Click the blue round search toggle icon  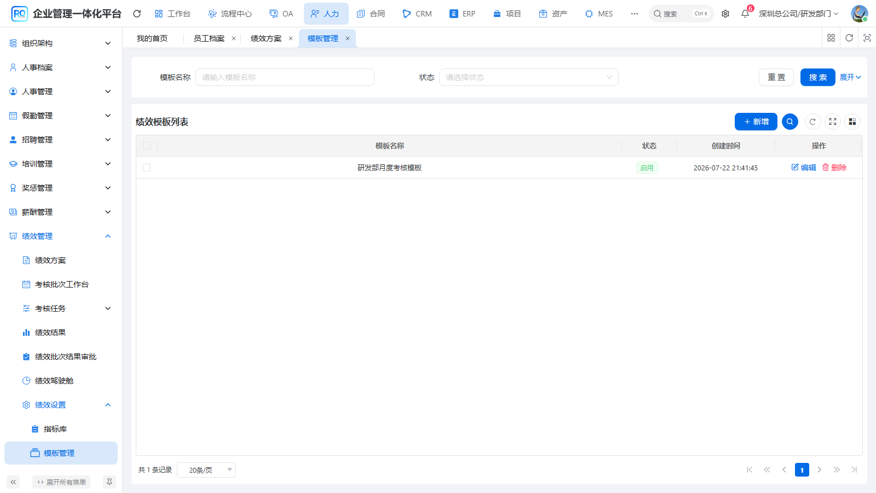click(x=790, y=122)
